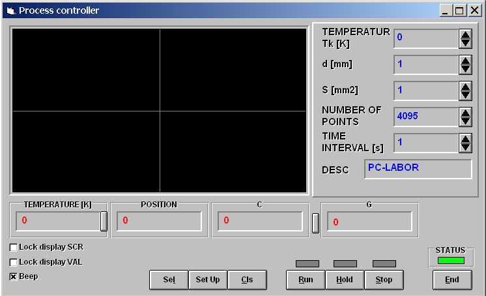Clear the screen with Cls button
The image size is (486, 296).
point(247,280)
